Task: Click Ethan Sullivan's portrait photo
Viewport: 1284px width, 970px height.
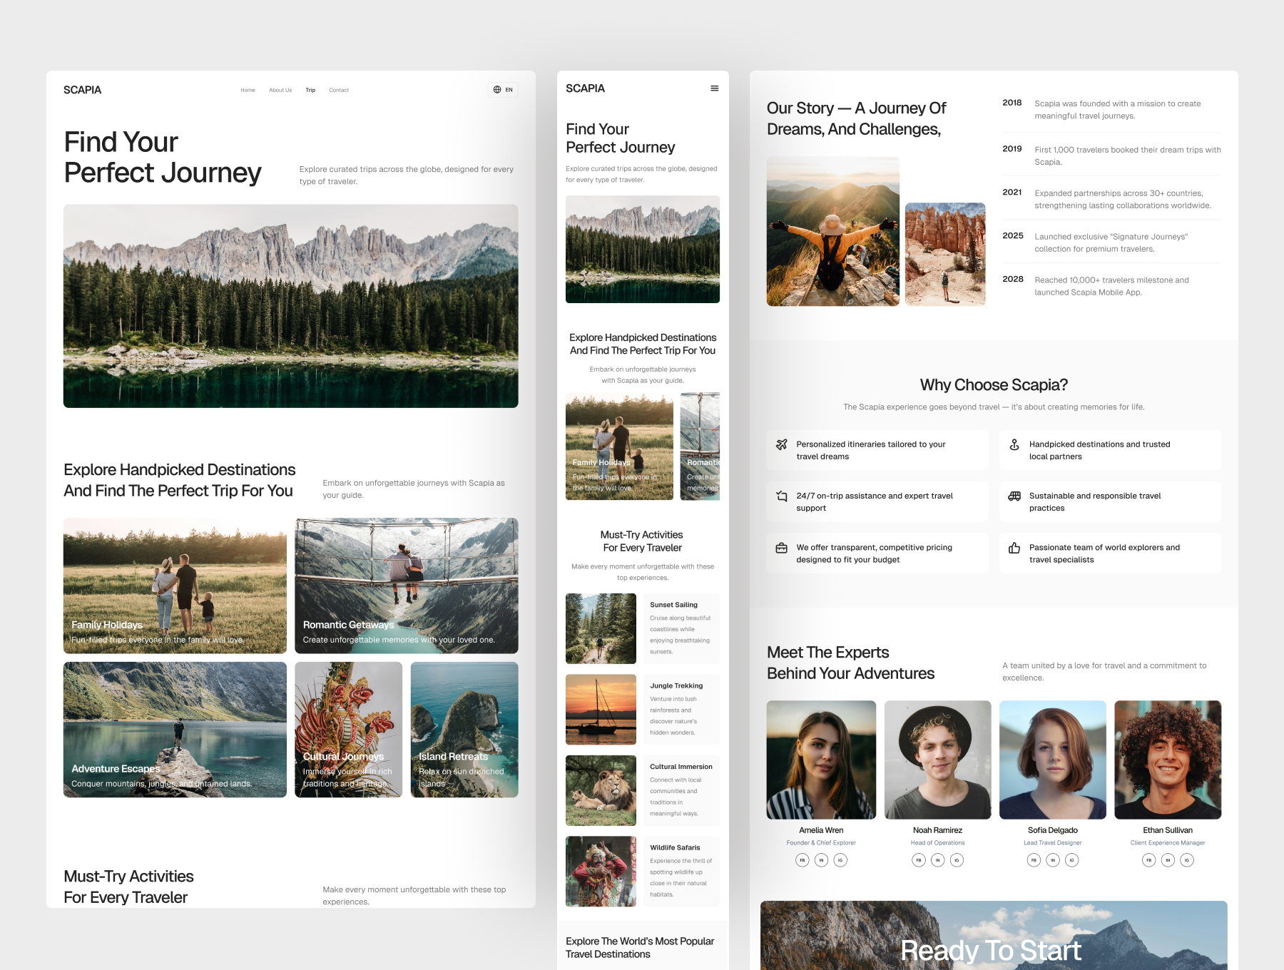Action: point(1168,760)
